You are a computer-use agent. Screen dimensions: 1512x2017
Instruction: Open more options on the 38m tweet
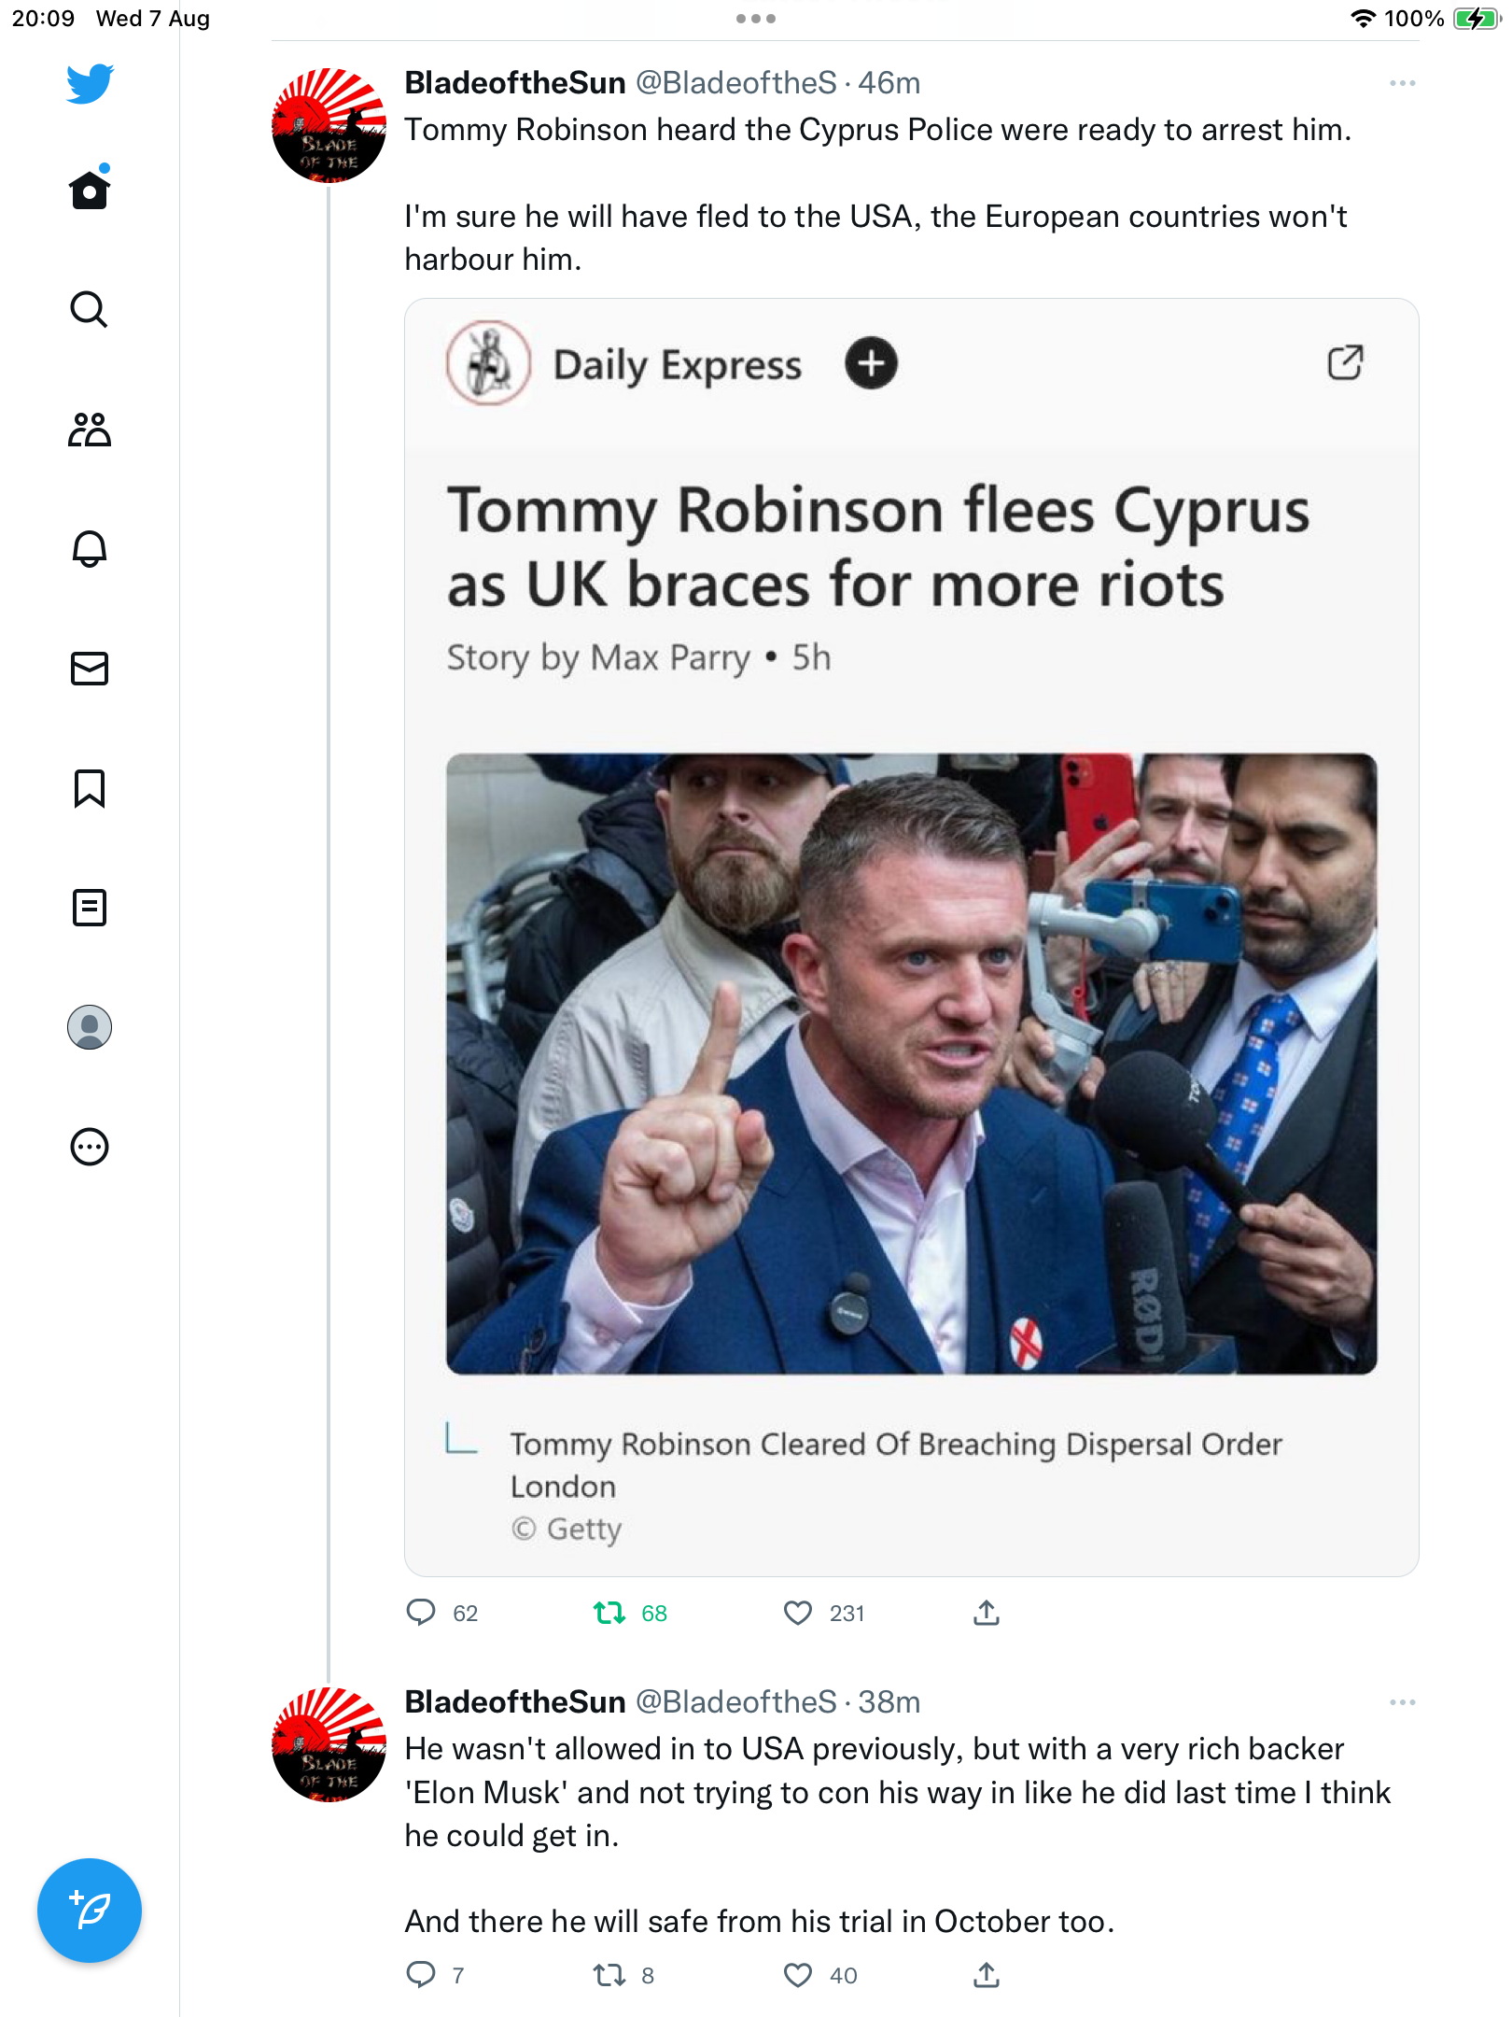tap(1402, 1702)
